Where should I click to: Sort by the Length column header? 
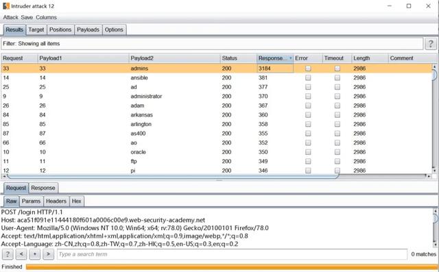[x=370, y=58]
